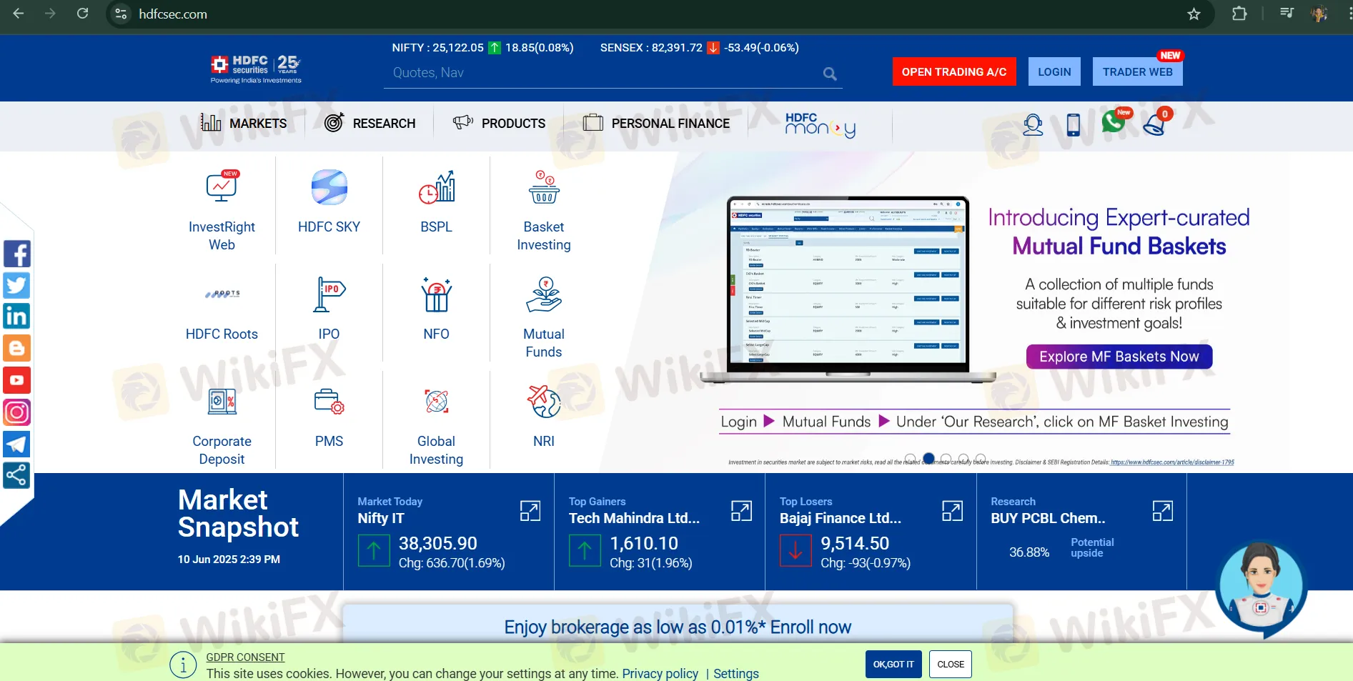The width and height of the screenshot is (1353, 681).
Task: Select the HDFC SKY product icon
Action: (x=328, y=187)
